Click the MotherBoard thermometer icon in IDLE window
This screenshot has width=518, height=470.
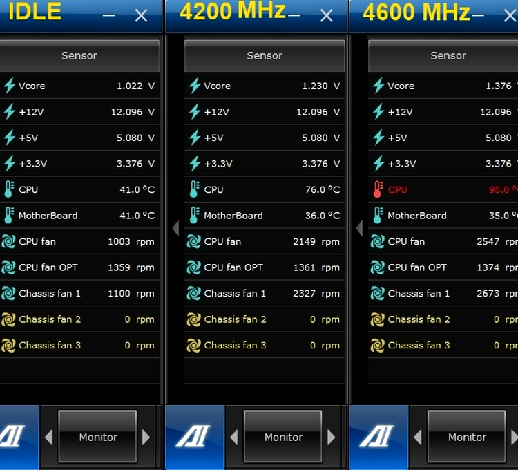pos(9,215)
